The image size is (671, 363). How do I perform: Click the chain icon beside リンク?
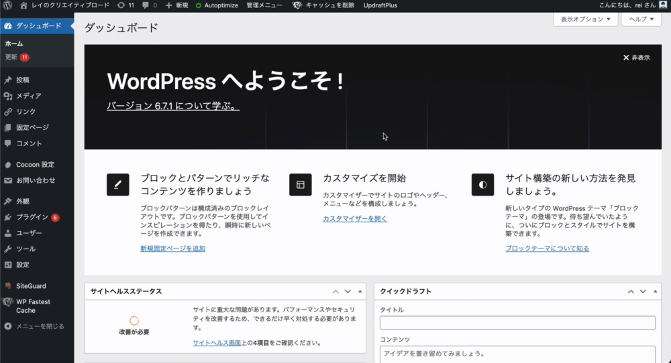(8, 111)
